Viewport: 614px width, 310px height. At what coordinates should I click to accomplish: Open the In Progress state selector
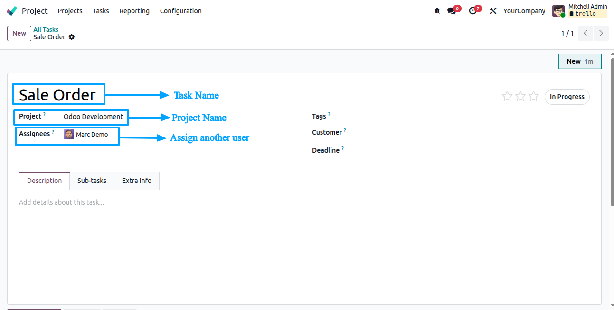click(567, 97)
